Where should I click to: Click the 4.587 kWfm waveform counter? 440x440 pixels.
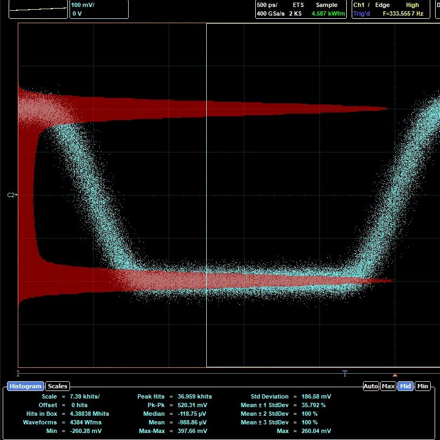click(328, 13)
